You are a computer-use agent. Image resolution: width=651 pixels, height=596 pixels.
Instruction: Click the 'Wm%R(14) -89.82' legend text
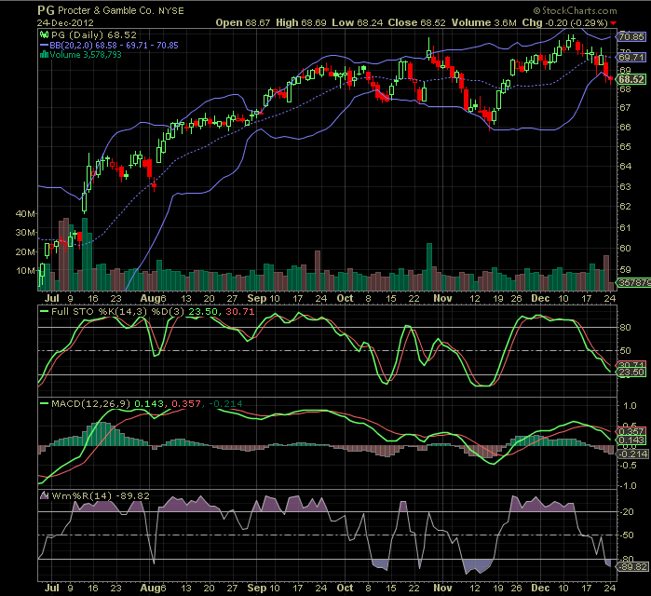point(101,496)
